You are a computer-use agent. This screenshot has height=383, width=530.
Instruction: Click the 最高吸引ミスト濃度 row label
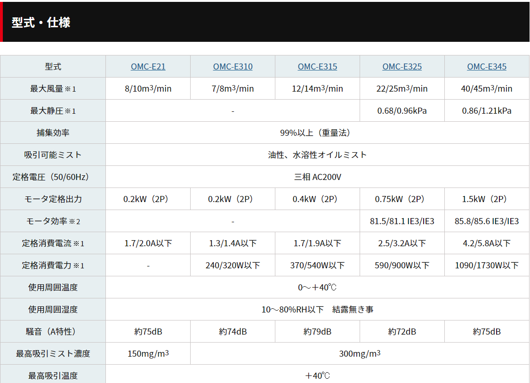point(53,354)
